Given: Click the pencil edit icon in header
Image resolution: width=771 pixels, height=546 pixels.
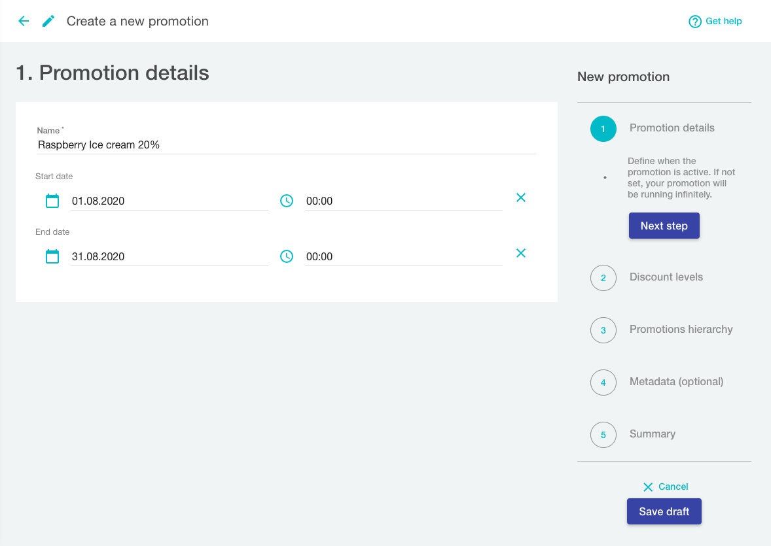Looking at the screenshot, I should [x=48, y=21].
